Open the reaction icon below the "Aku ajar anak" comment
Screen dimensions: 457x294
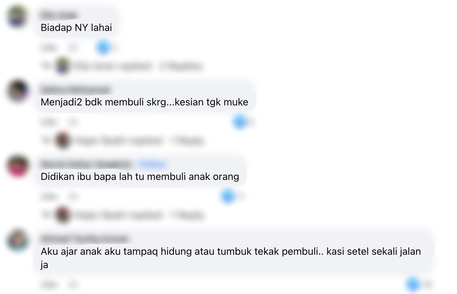pos(413,285)
